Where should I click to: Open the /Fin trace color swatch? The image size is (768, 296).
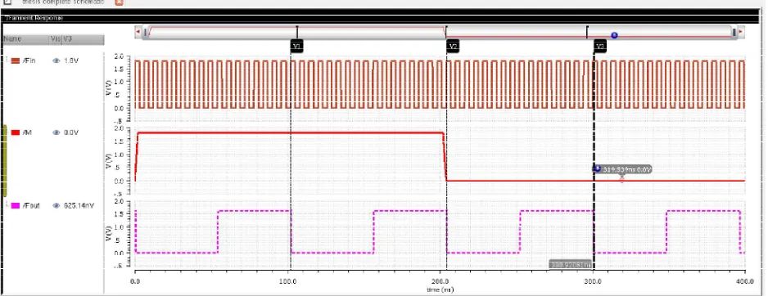[16, 61]
